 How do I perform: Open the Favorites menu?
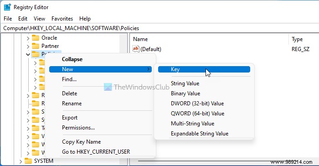pyautogui.click(x=62, y=19)
